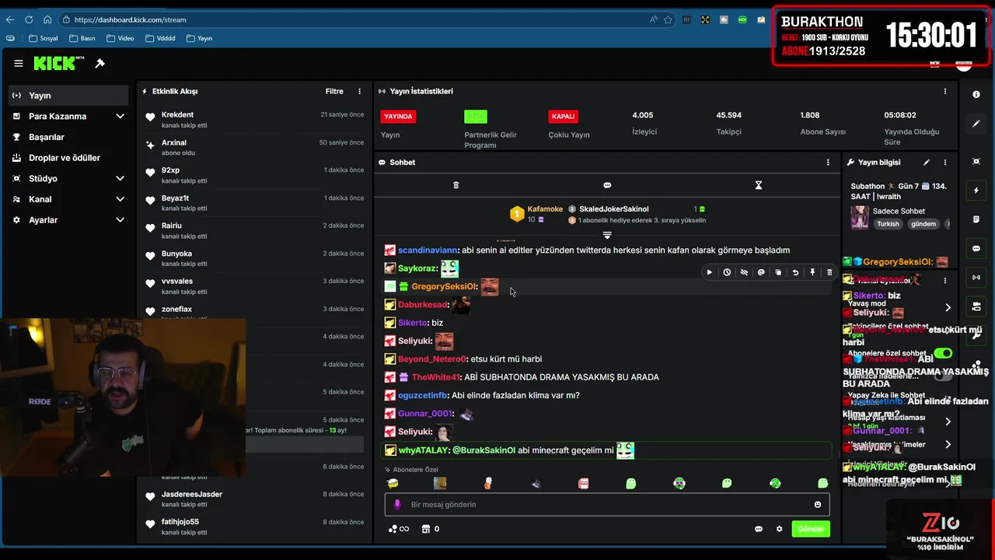Collapse the pinned leaderboard with arrow icon
995x560 pixels.
click(607, 235)
